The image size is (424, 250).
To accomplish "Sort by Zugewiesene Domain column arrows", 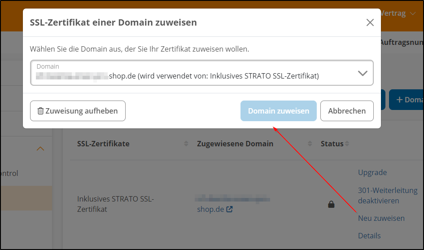I will pyautogui.click(x=310, y=144).
